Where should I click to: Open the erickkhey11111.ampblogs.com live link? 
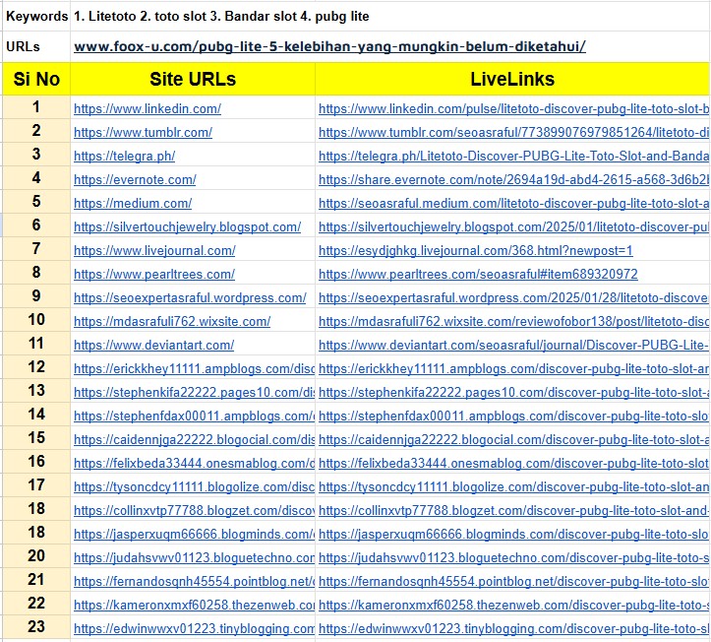pos(513,368)
